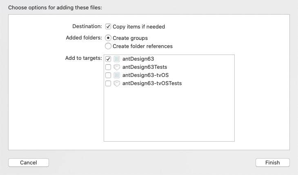The height and width of the screenshot is (175, 298).
Task: Uncheck the antDesign63 target checkbox
Action: coord(108,59)
